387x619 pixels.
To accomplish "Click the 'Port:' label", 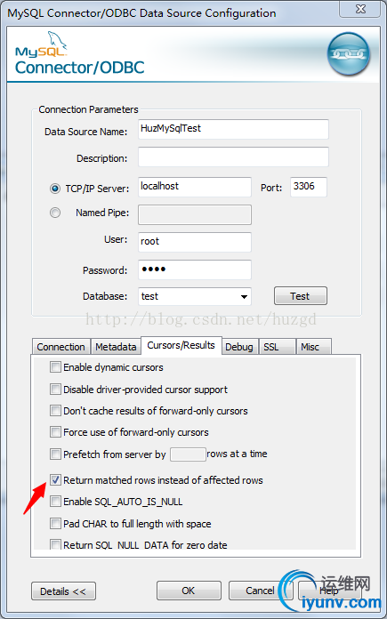I will coord(271,188).
